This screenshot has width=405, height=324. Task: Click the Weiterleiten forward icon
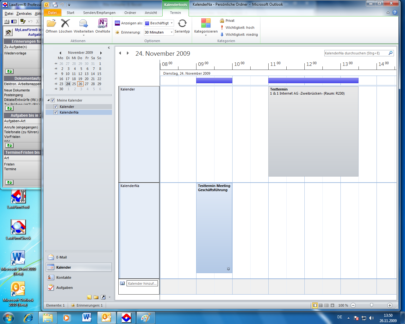[x=84, y=24]
